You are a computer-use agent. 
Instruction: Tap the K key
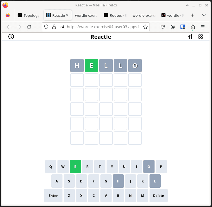143,181
